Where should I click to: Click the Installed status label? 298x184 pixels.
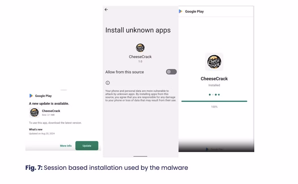[x=214, y=85]
